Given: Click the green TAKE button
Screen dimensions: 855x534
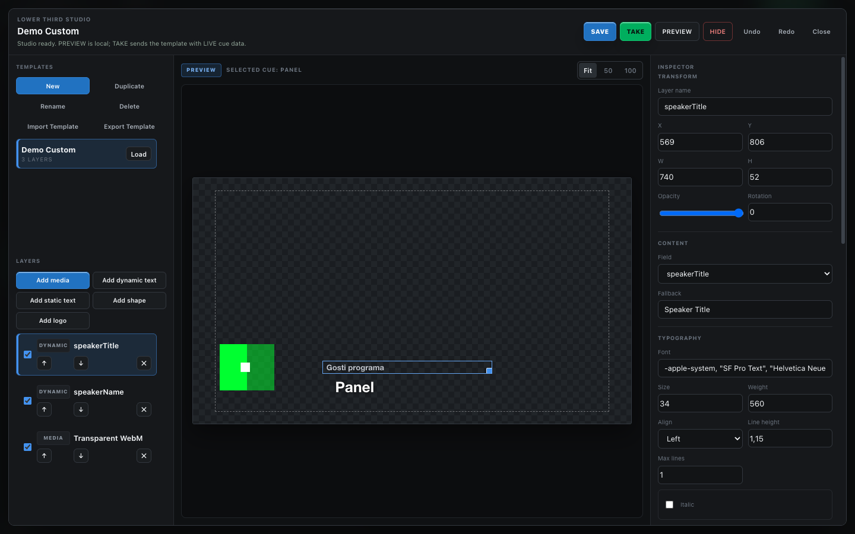Looking at the screenshot, I should pyautogui.click(x=635, y=31).
